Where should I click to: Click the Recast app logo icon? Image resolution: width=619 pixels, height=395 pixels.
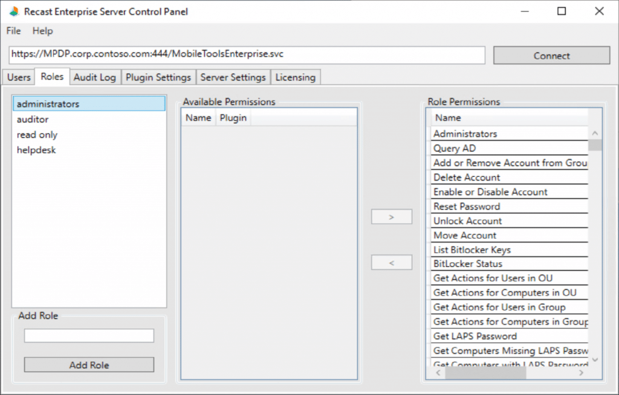point(15,11)
